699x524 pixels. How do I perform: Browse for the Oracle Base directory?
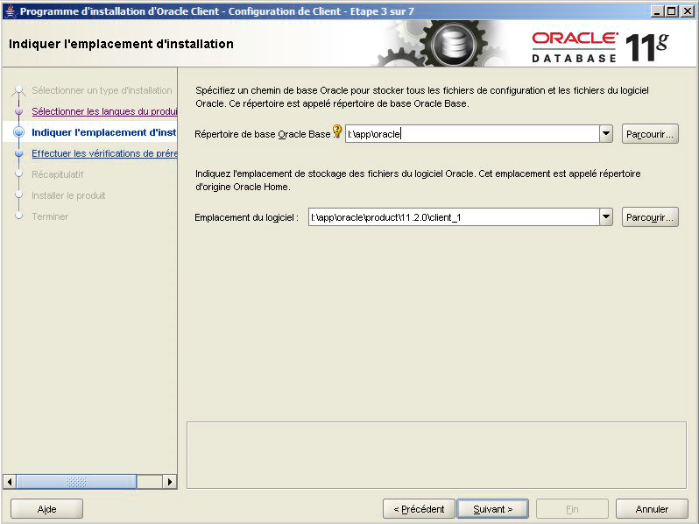coord(650,134)
